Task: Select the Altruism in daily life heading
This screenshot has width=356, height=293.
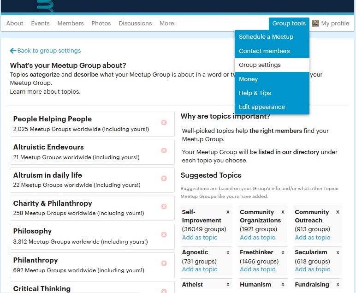Action: 47,175
